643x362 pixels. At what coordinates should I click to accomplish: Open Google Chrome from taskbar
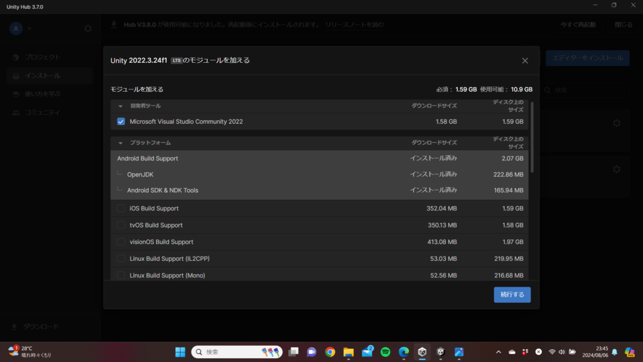tap(330, 352)
